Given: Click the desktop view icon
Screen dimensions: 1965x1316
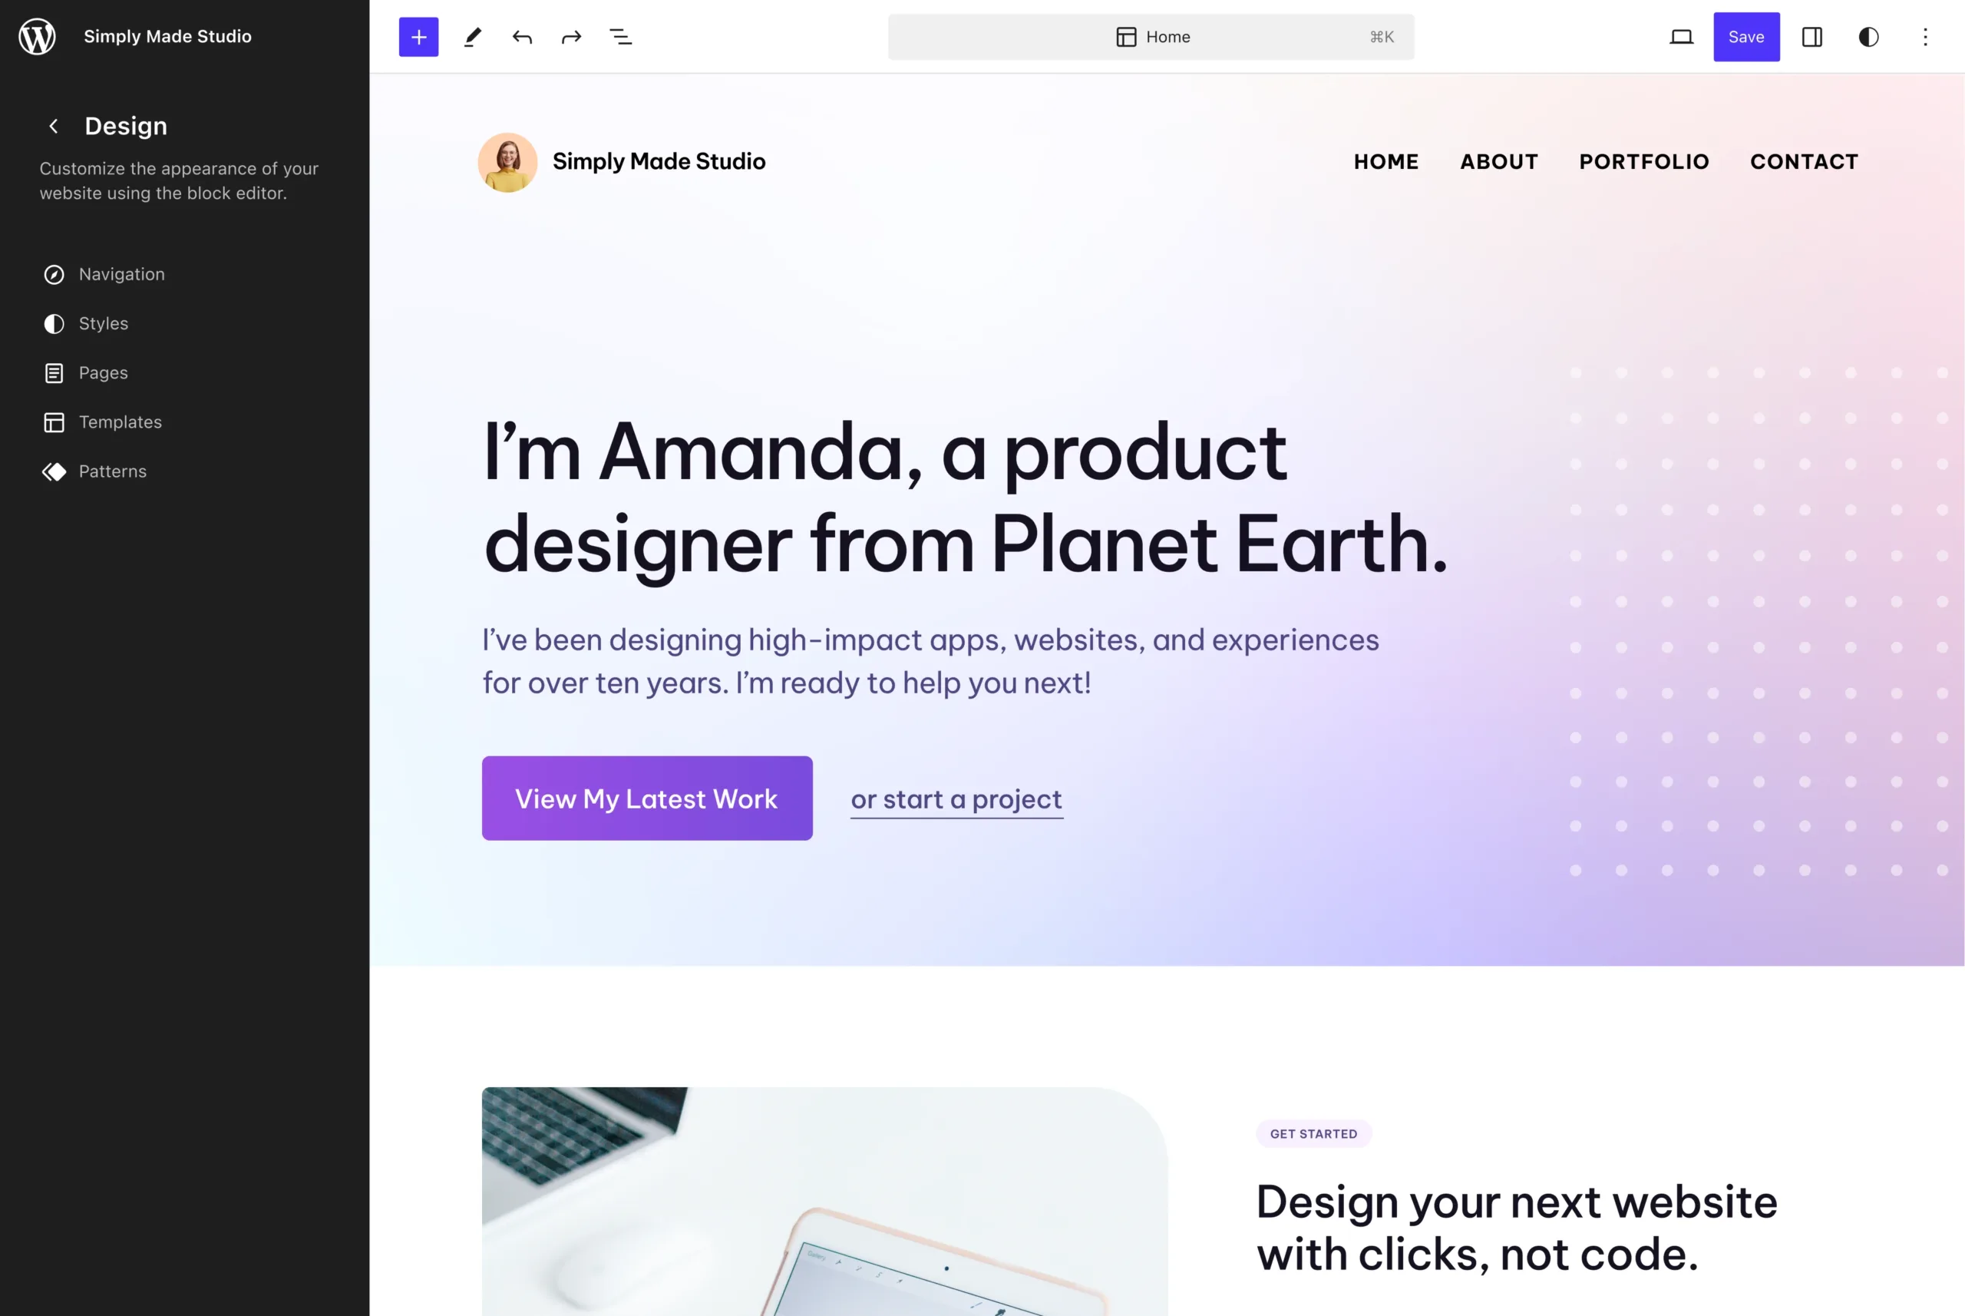Looking at the screenshot, I should (1682, 37).
